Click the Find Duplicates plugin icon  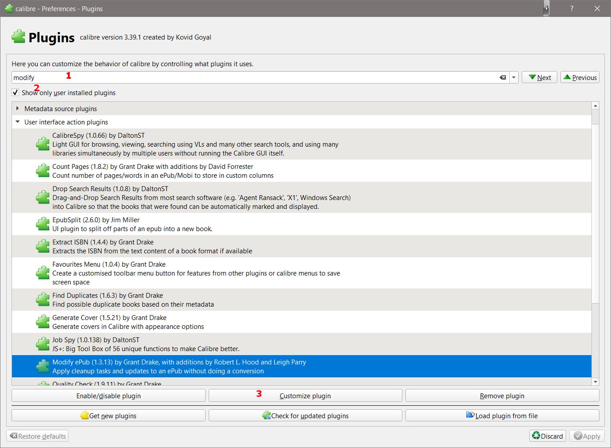[x=43, y=300]
